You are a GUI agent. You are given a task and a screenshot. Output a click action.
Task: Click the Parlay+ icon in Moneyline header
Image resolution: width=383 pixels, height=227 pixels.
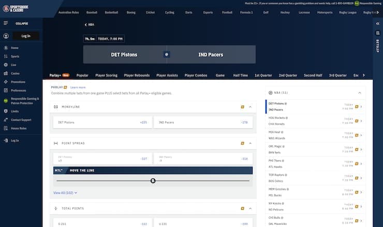(x=243, y=107)
